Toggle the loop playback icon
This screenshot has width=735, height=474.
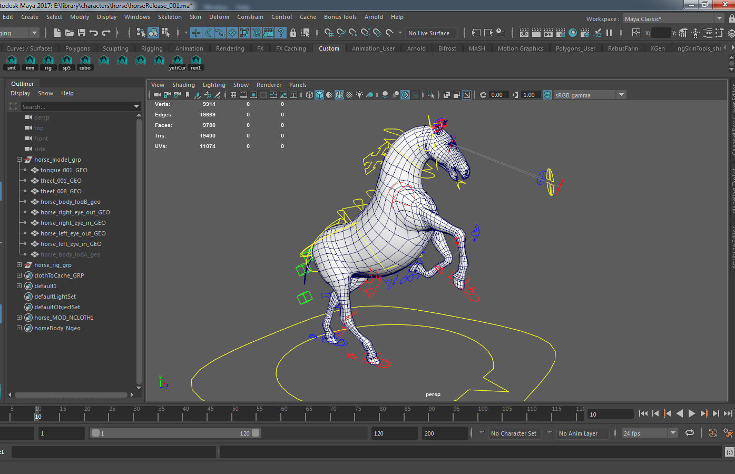click(x=689, y=433)
